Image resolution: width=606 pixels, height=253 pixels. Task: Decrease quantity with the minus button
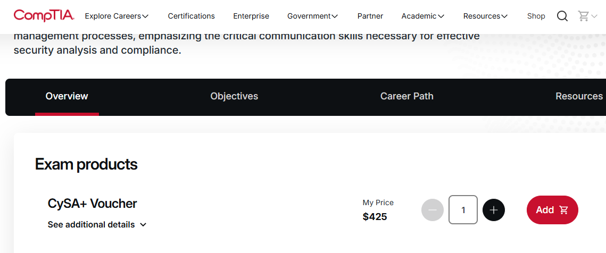coord(433,210)
